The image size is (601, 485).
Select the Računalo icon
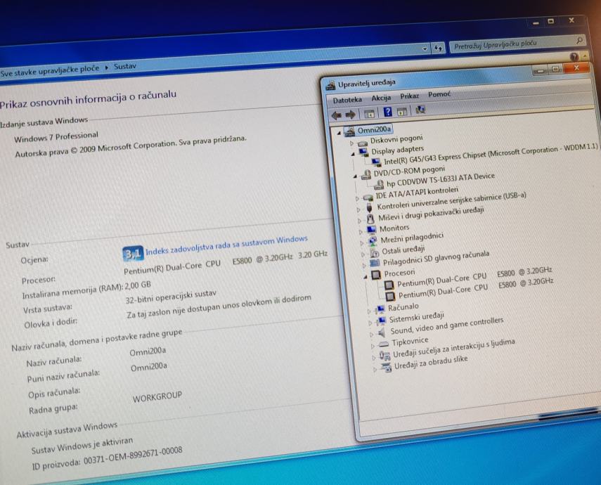pyautogui.click(x=380, y=309)
